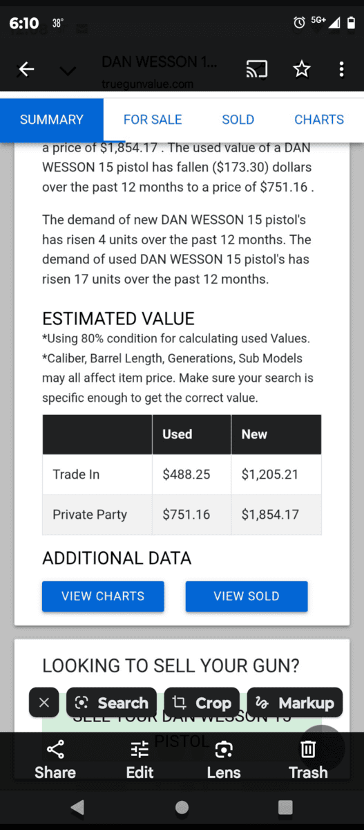Viewport: 364px width, 830px height.
Task: Open the Markup chip
Action: [x=295, y=703]
